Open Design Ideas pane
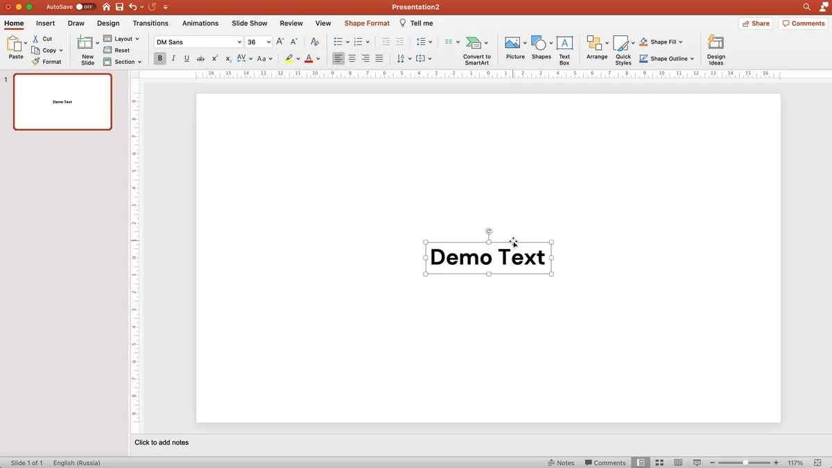Screen dimensions: 832x468 716,50
